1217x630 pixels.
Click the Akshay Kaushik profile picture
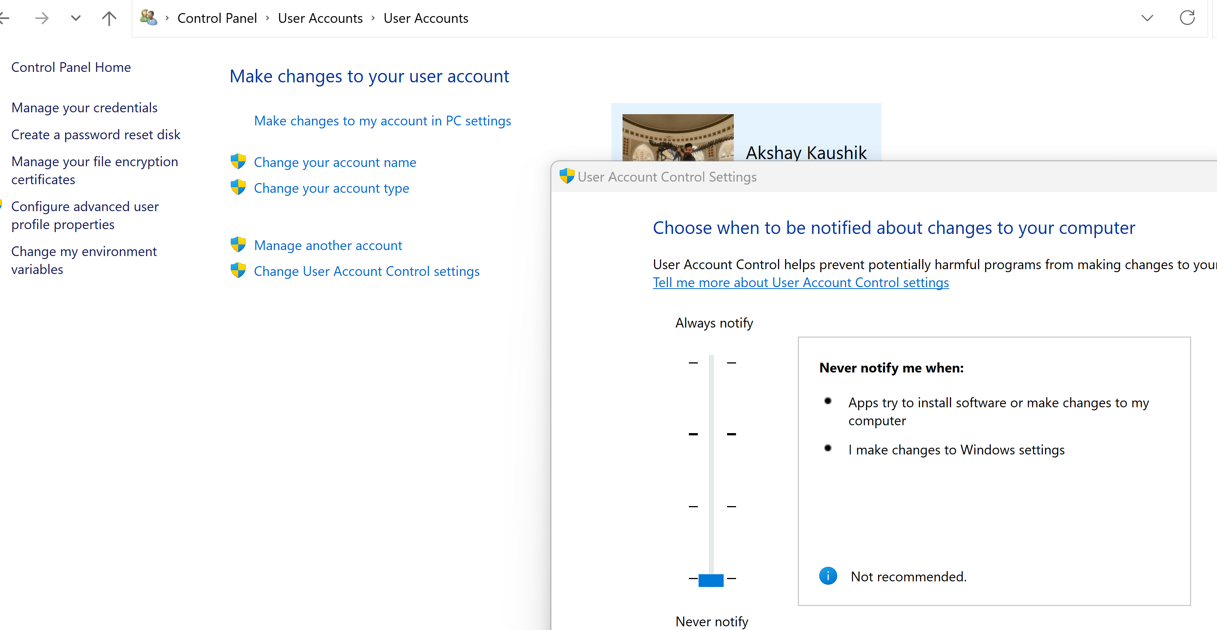coord(678,137)
